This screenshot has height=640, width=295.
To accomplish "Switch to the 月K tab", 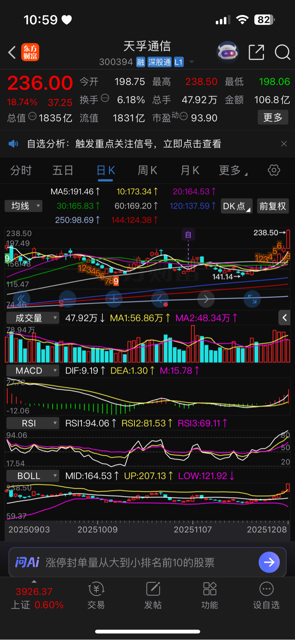I will coord(190,170).
